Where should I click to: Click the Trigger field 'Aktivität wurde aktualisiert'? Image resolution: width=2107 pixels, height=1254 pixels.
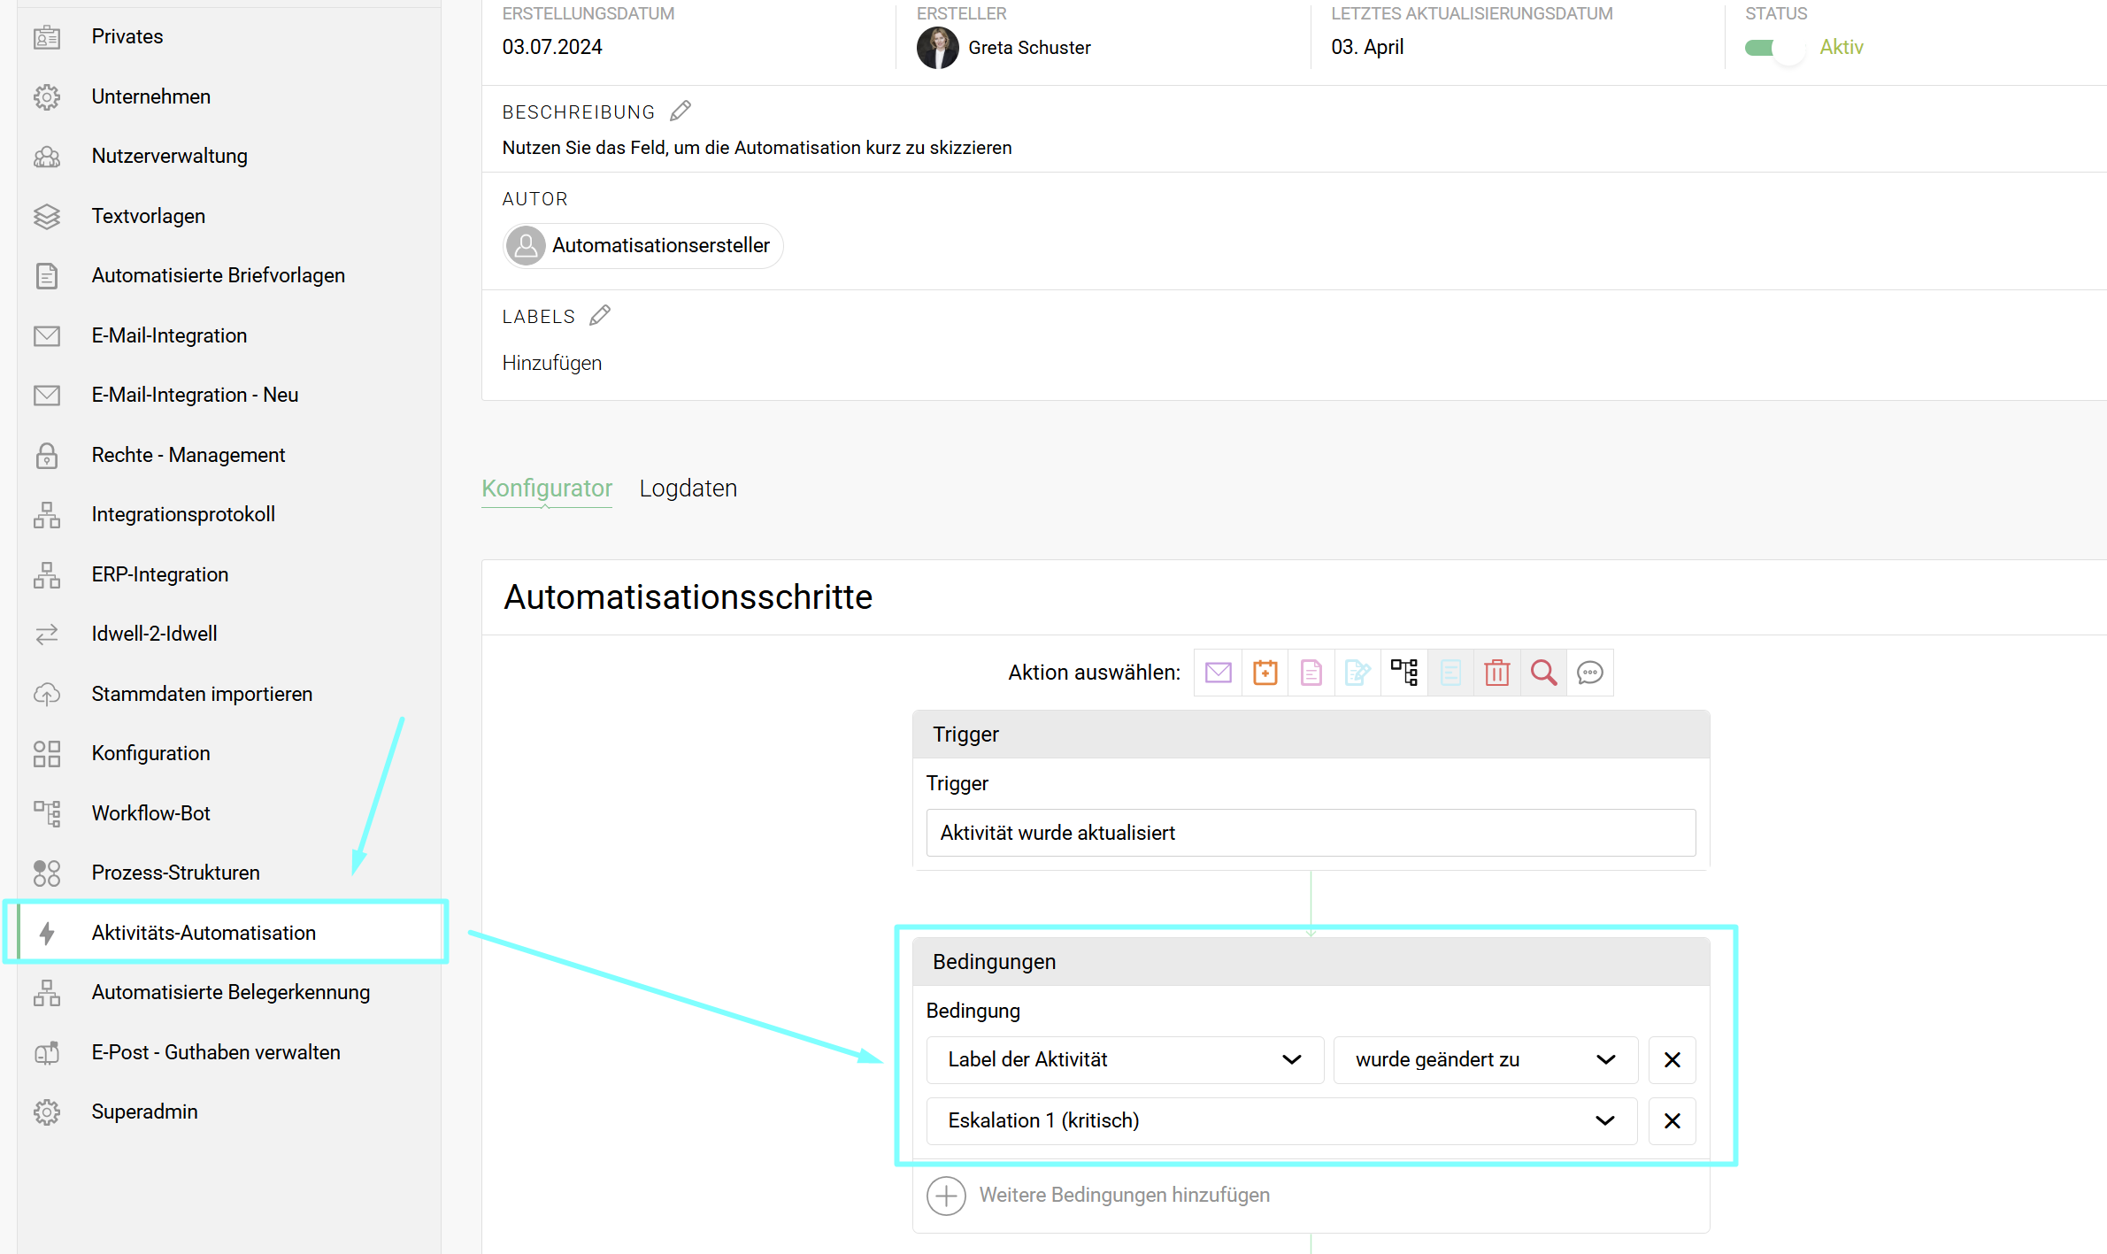pos(1310,833)
